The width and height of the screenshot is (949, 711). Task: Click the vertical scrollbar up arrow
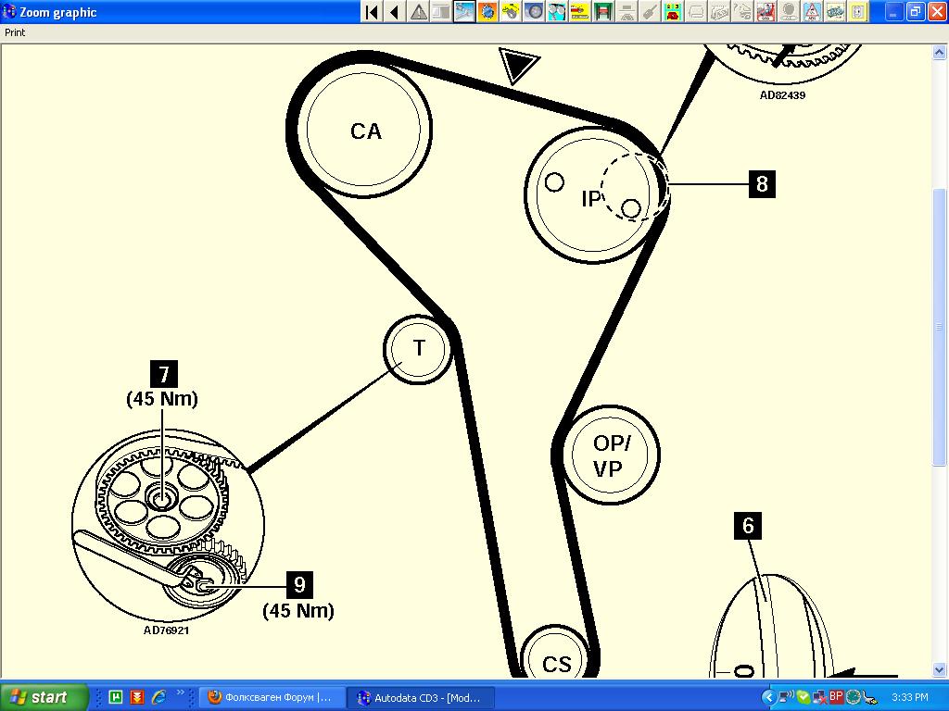point(942,51)
